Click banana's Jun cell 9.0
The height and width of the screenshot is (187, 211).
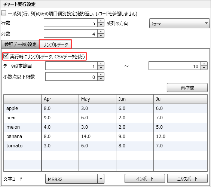135,137
